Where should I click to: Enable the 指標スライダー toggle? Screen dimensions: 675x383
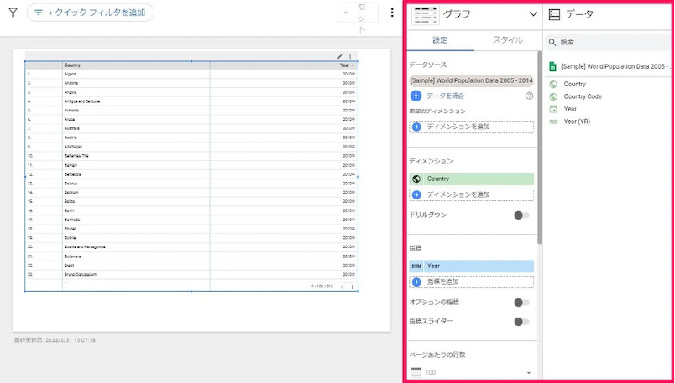coord(521,322)
